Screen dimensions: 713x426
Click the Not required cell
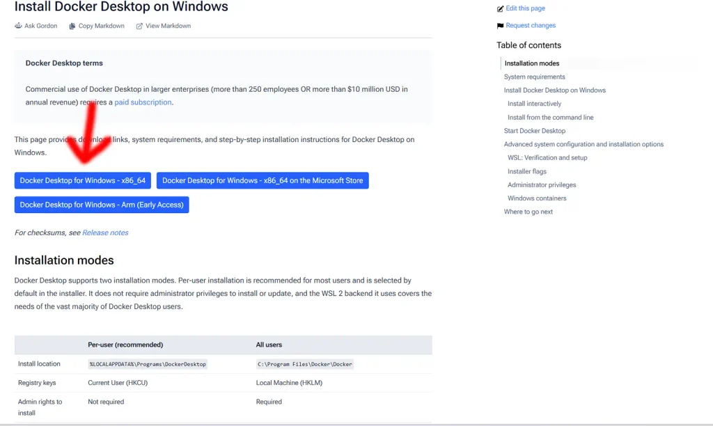106,402
